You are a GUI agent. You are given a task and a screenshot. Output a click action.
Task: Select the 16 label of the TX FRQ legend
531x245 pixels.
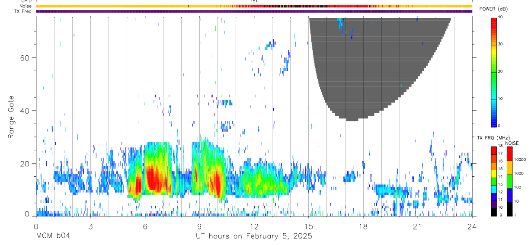click(x=500, y=161)
